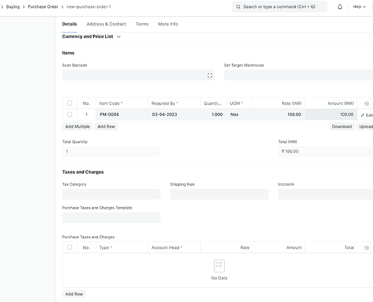Click the Rate cell 100.00
The image size is (373, 302).
click(279, 114)
